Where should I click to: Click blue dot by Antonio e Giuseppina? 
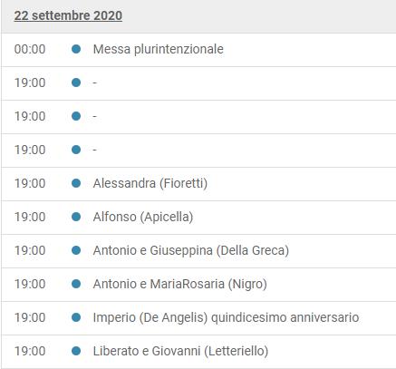76,250
